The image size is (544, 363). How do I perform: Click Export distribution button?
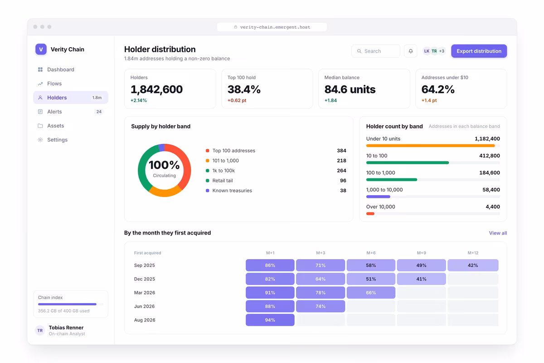tap(479, 51)
